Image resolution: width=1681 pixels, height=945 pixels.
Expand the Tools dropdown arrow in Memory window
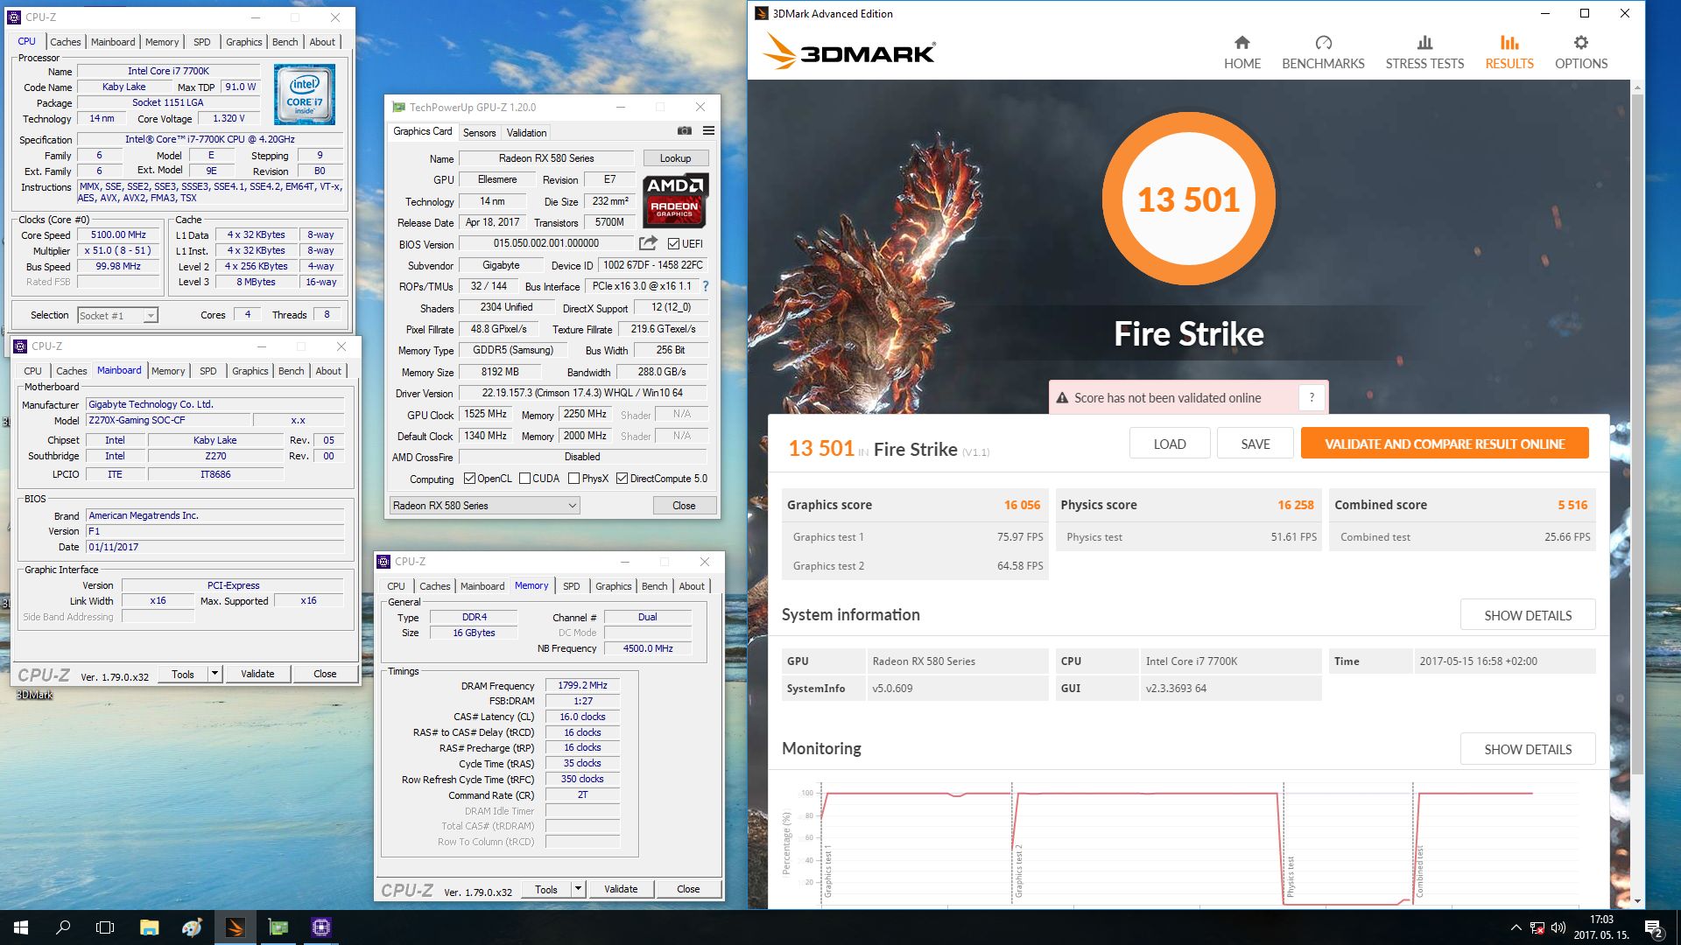tap(578, 889)
